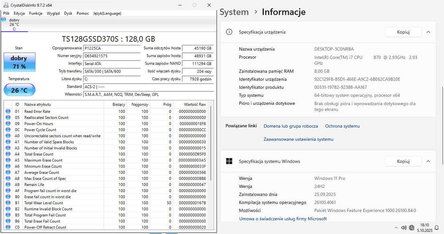Open the Dysk menu
The image size is (444, 234).
pyautogui.click(x=68, y=13)
